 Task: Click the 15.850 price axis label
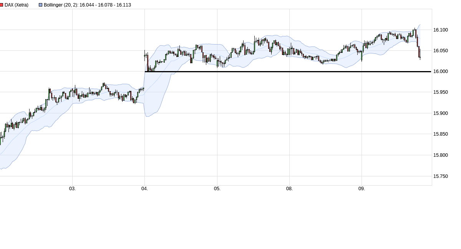click(x=441, y=134)
